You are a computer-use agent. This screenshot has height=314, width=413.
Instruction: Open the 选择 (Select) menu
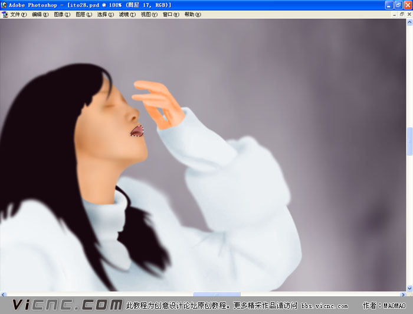106,15
